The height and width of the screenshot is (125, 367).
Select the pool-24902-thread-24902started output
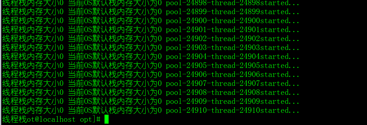tap(232, 39)
